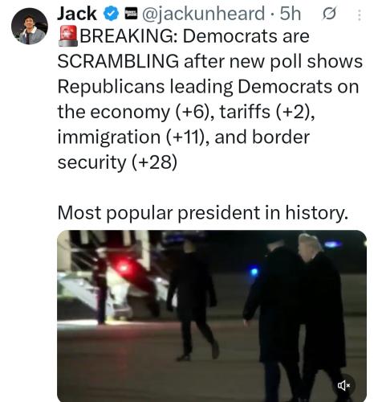Click the black affiliate badge beside Jack's name
378x402 pixels.
pyautogui.click(x=131, y=13)
